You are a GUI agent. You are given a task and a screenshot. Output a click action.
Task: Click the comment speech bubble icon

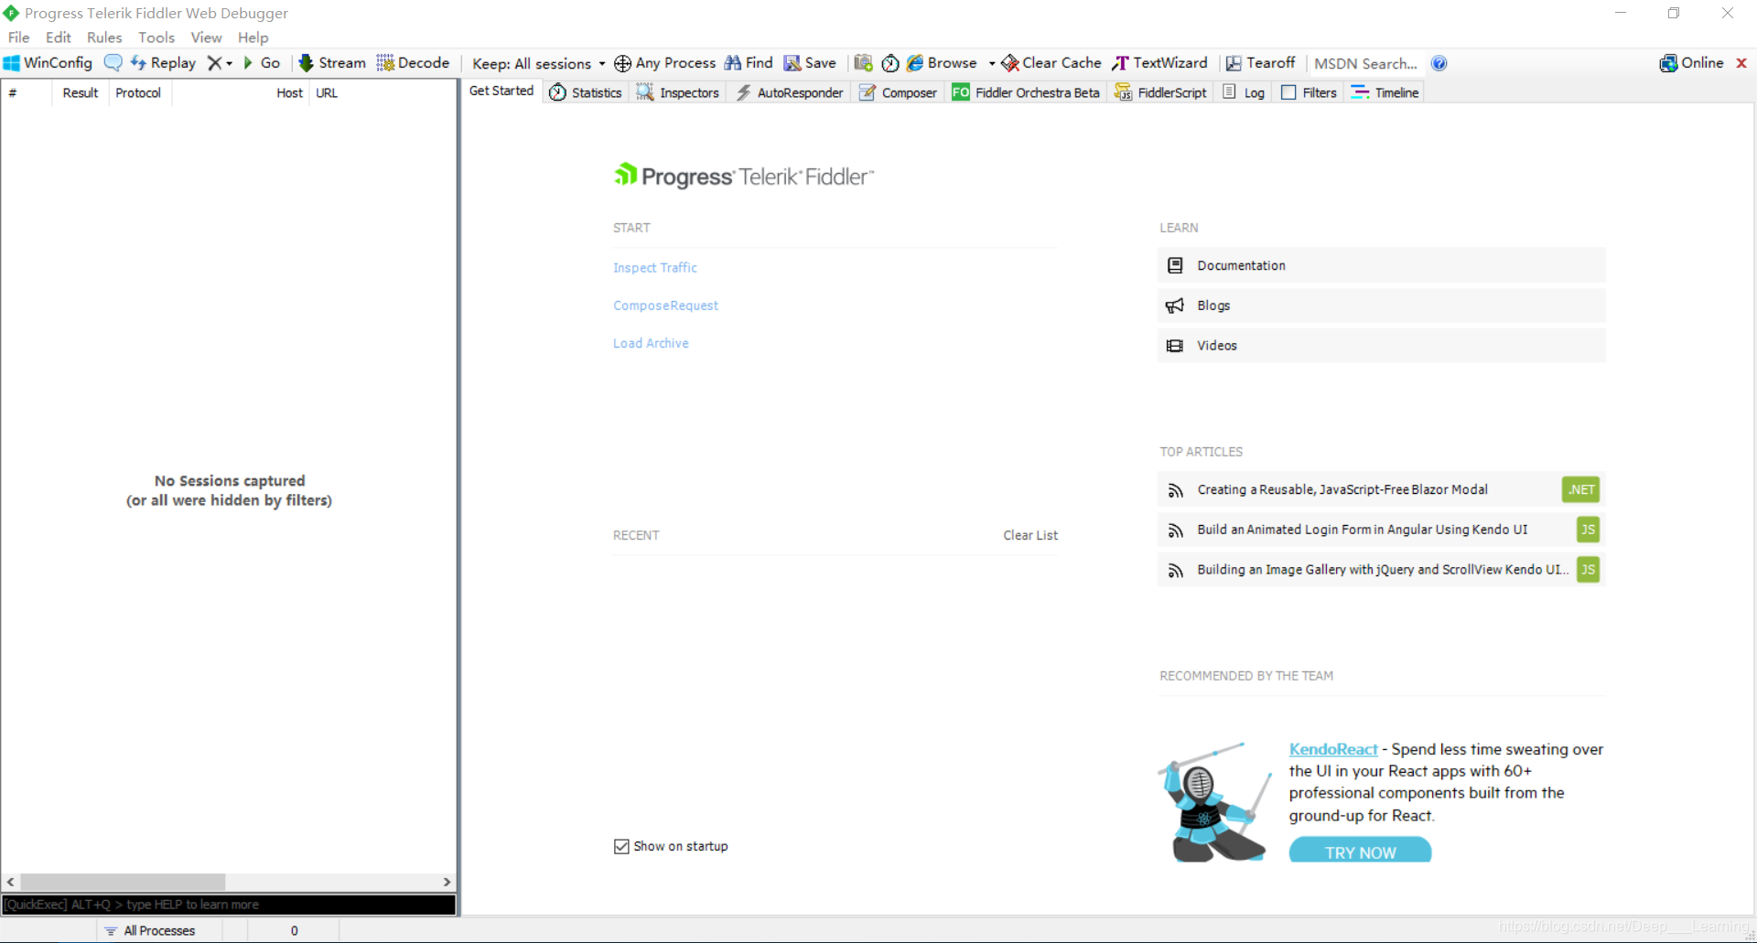[113, 63]
